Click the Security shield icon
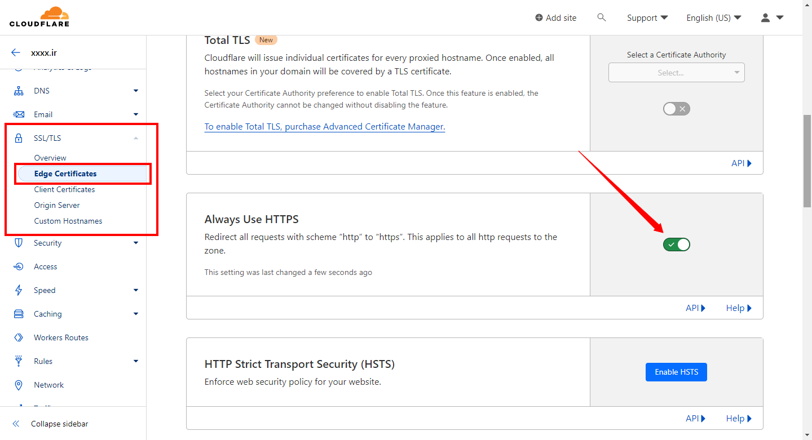Image resolution: width=812 pixels, height=440 pixels. point(19,243)
